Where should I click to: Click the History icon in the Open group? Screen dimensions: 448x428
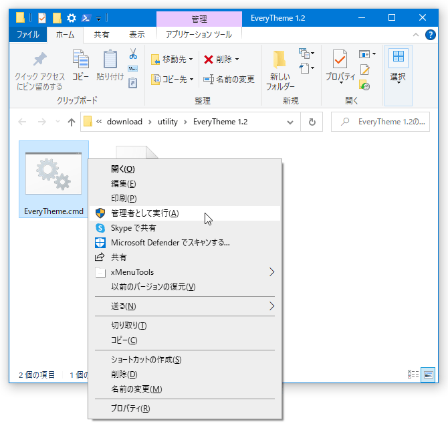365,85
